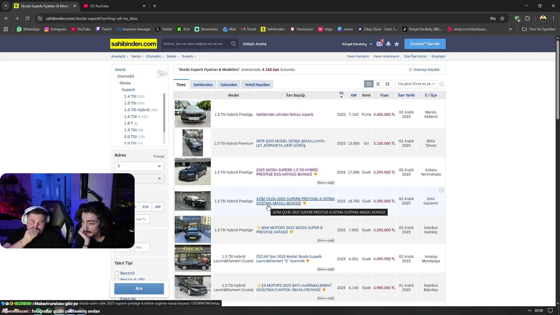The height and width of the screenshot is (315, 560).
Task: Open the Kick bookmark
Action: pyautogui.click(x=183, y=29)
